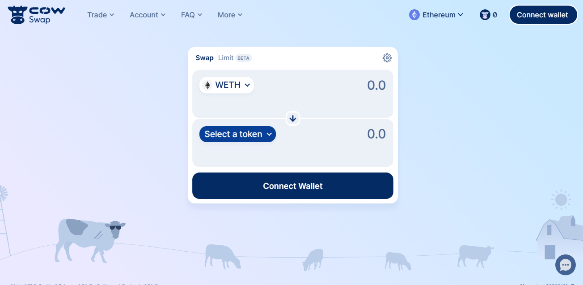
Task: Open the Account menu
Action: coord(147,15)
